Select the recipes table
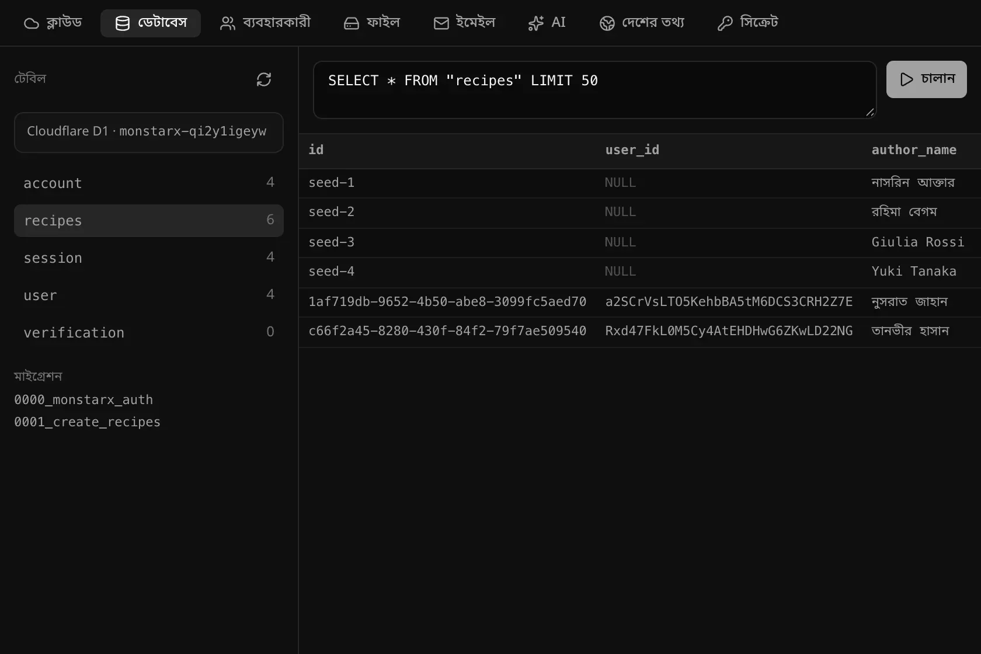 [x=149, y=221]
